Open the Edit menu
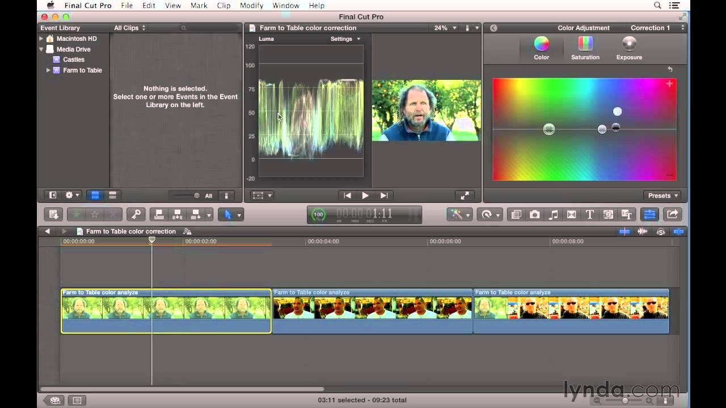The width and height of the screenshot is (726, 408). click(149, 6)
